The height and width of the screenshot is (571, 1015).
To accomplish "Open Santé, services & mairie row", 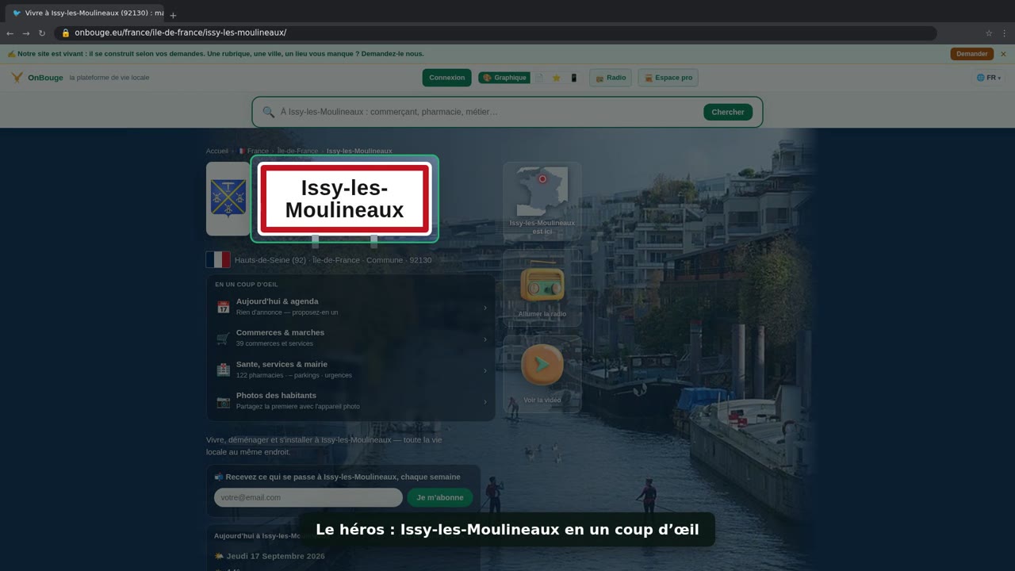I will click(350, 370).
